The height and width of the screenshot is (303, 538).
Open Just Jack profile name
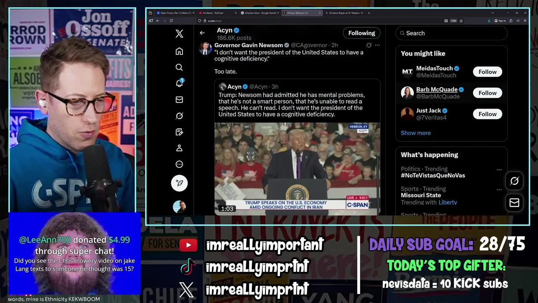coord(428,110)
